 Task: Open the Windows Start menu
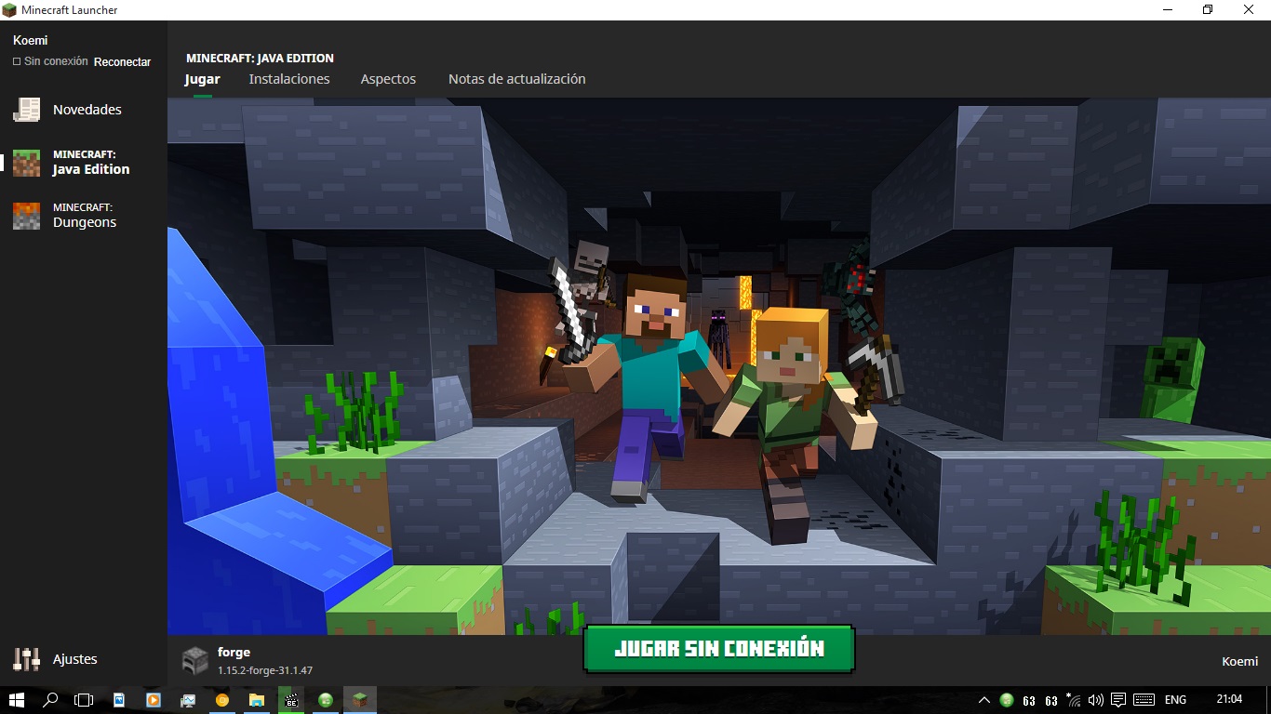(17, 700)
